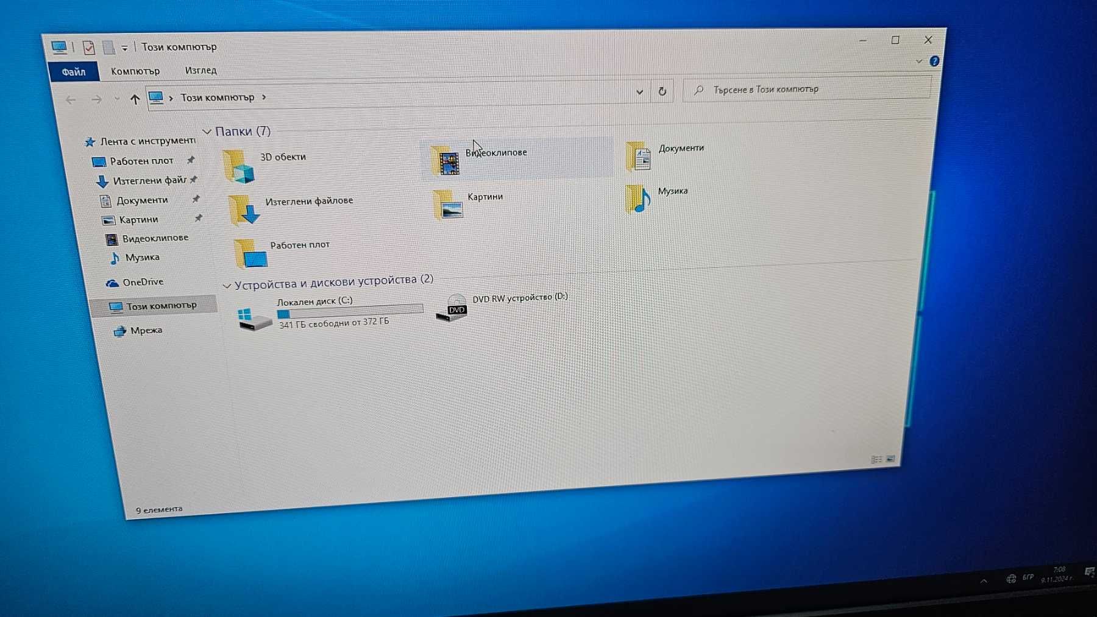This screenshot has height=617, width=1097.
Task: Open the Файл menu tab
Action: (x=74, y=72)
